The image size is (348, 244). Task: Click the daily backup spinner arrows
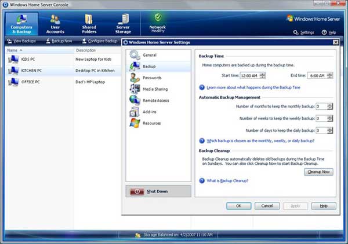click(x=330, y=131)
